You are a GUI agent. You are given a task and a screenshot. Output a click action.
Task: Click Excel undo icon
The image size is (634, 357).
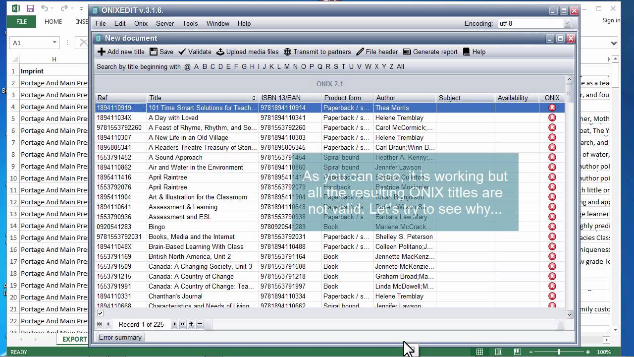tap(45, 8)
